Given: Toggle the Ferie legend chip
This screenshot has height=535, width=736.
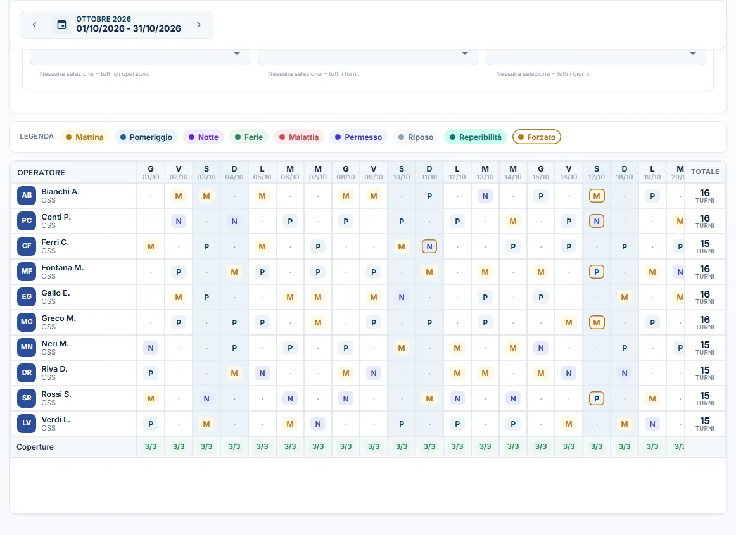Looking at the screenshot, I should click(249, 137).
